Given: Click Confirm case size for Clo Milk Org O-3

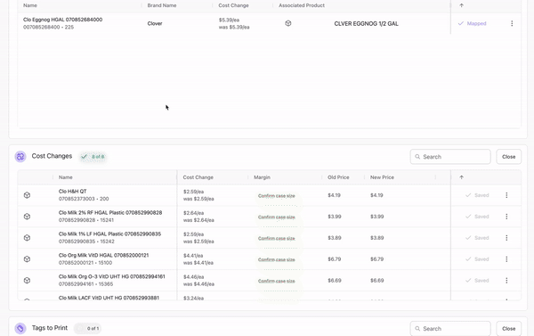Looking at the screenshot, I should click(277, 281).
